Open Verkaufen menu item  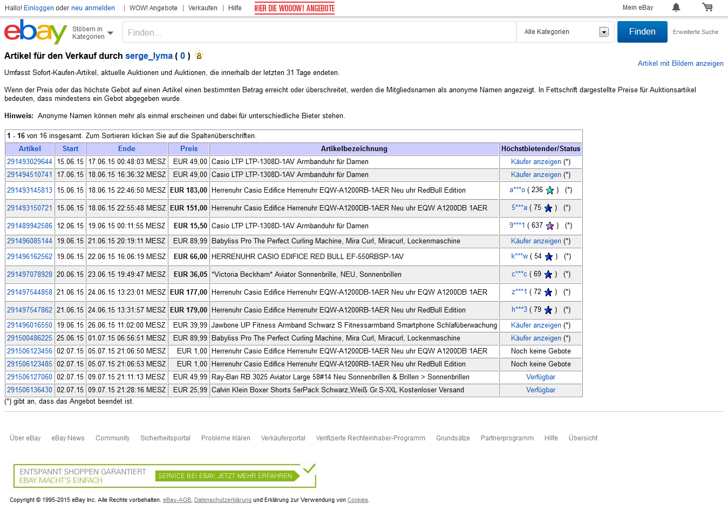203,8
